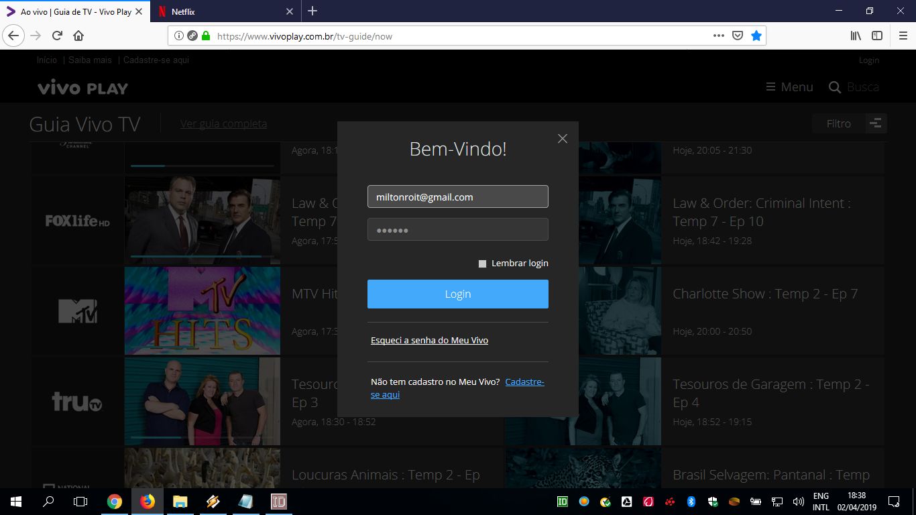Open the Windows notification center
This screenshot has height=515, width=916.
click(x=894, y=502)
